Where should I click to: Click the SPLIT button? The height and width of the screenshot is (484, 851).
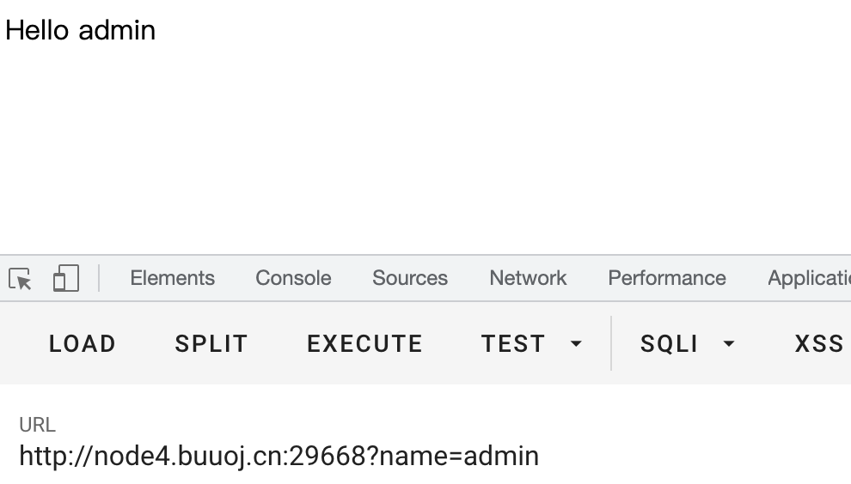click(211, 343)
